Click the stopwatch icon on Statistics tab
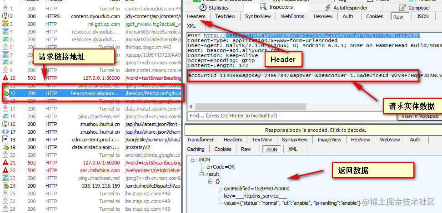442x213 pixels. tap(203, 8)
